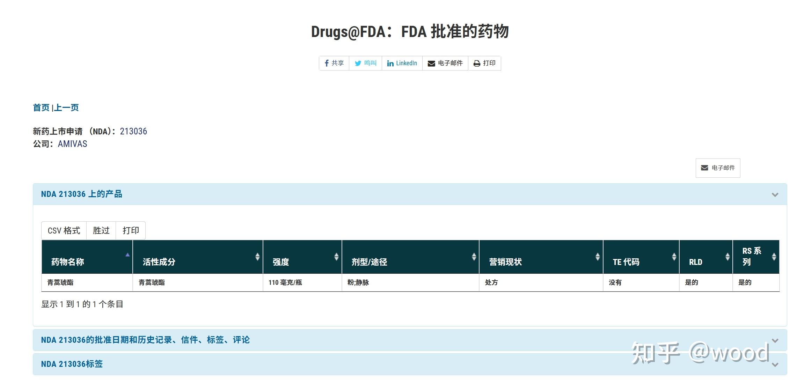Viewport: 790px width, 385px height.
Task: Export table with CSV 格式 button
Action: click(64, 230)
